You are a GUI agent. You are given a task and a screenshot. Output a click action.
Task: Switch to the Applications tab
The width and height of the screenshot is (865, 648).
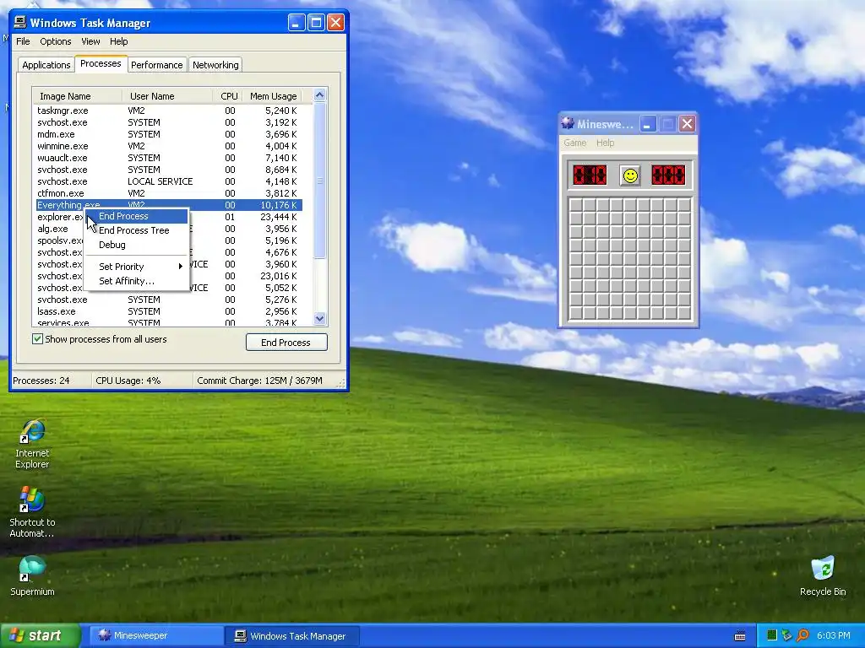coord(46,65)
